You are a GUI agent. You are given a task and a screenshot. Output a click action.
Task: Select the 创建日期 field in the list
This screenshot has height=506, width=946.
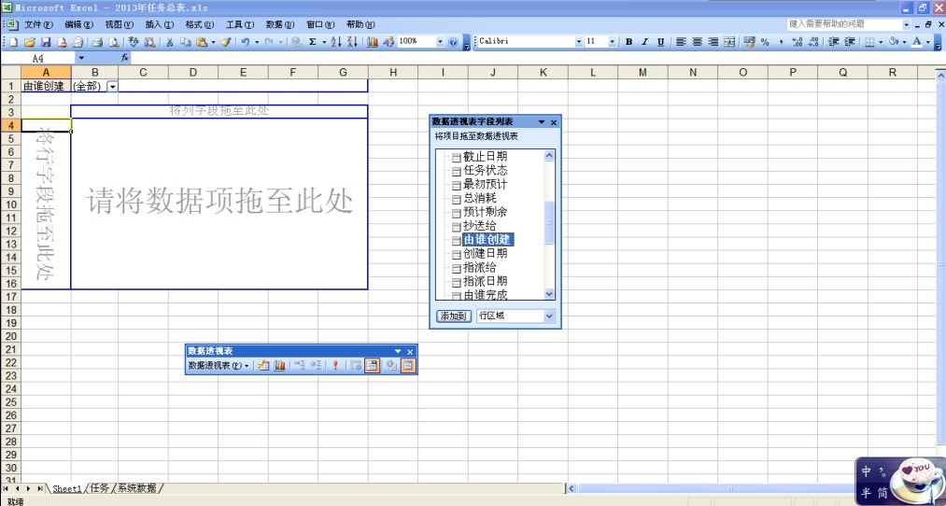[485, 253]
